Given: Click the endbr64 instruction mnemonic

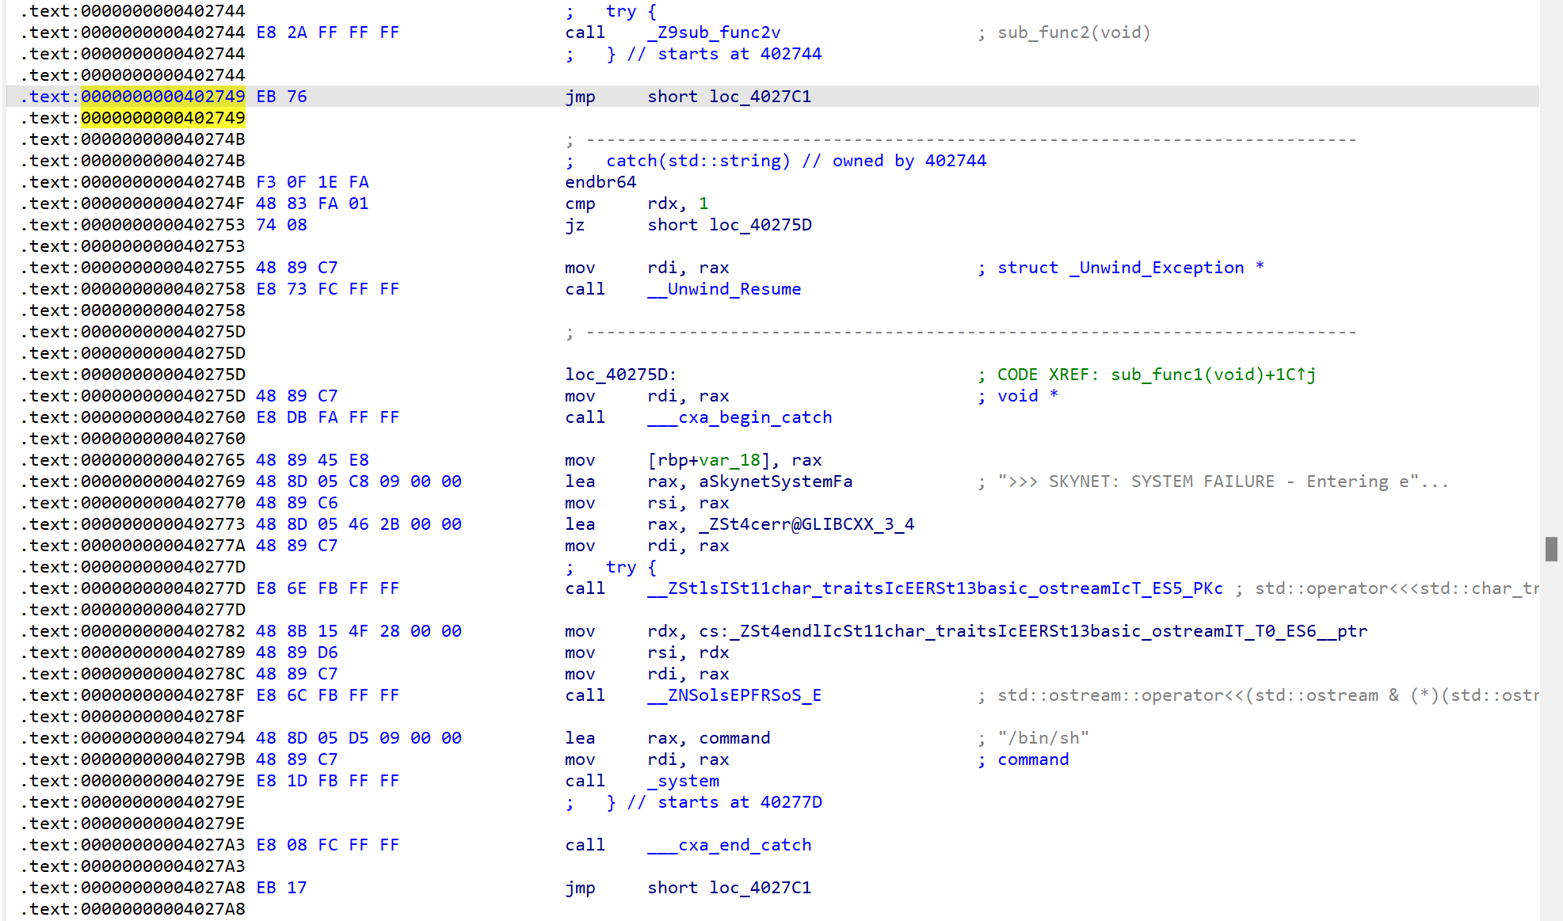Looking at the screenshot, I should tap(600, 182).
